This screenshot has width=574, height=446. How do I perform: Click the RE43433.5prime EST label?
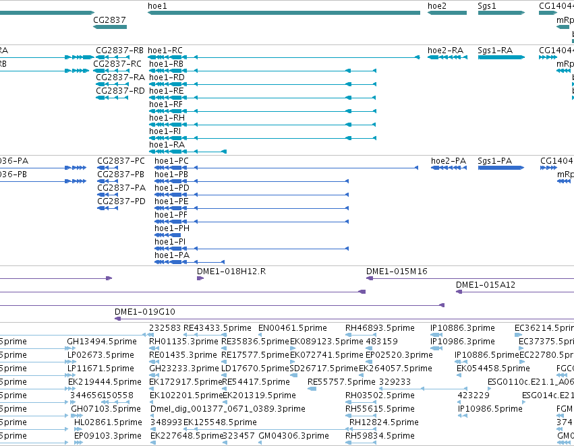pos(217,328)
